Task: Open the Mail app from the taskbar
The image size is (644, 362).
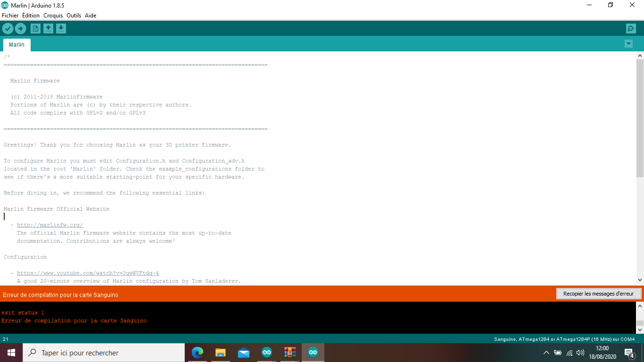Action: 244,353
